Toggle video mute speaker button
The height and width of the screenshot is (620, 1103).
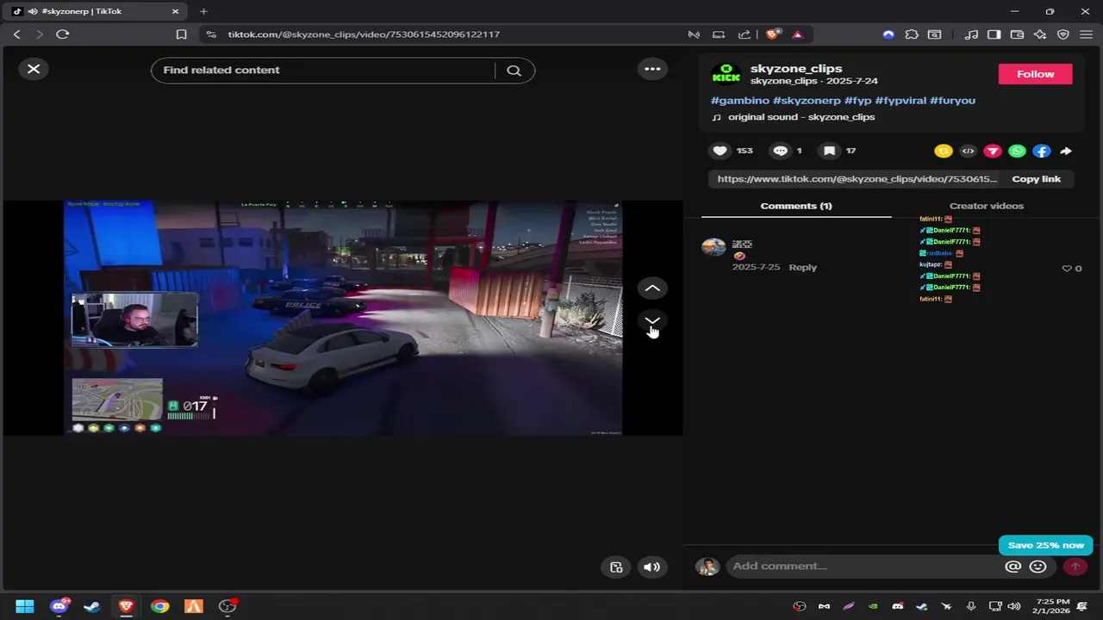[651, 567]
